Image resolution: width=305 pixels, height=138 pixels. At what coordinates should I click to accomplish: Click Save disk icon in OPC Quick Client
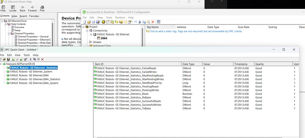8,59
